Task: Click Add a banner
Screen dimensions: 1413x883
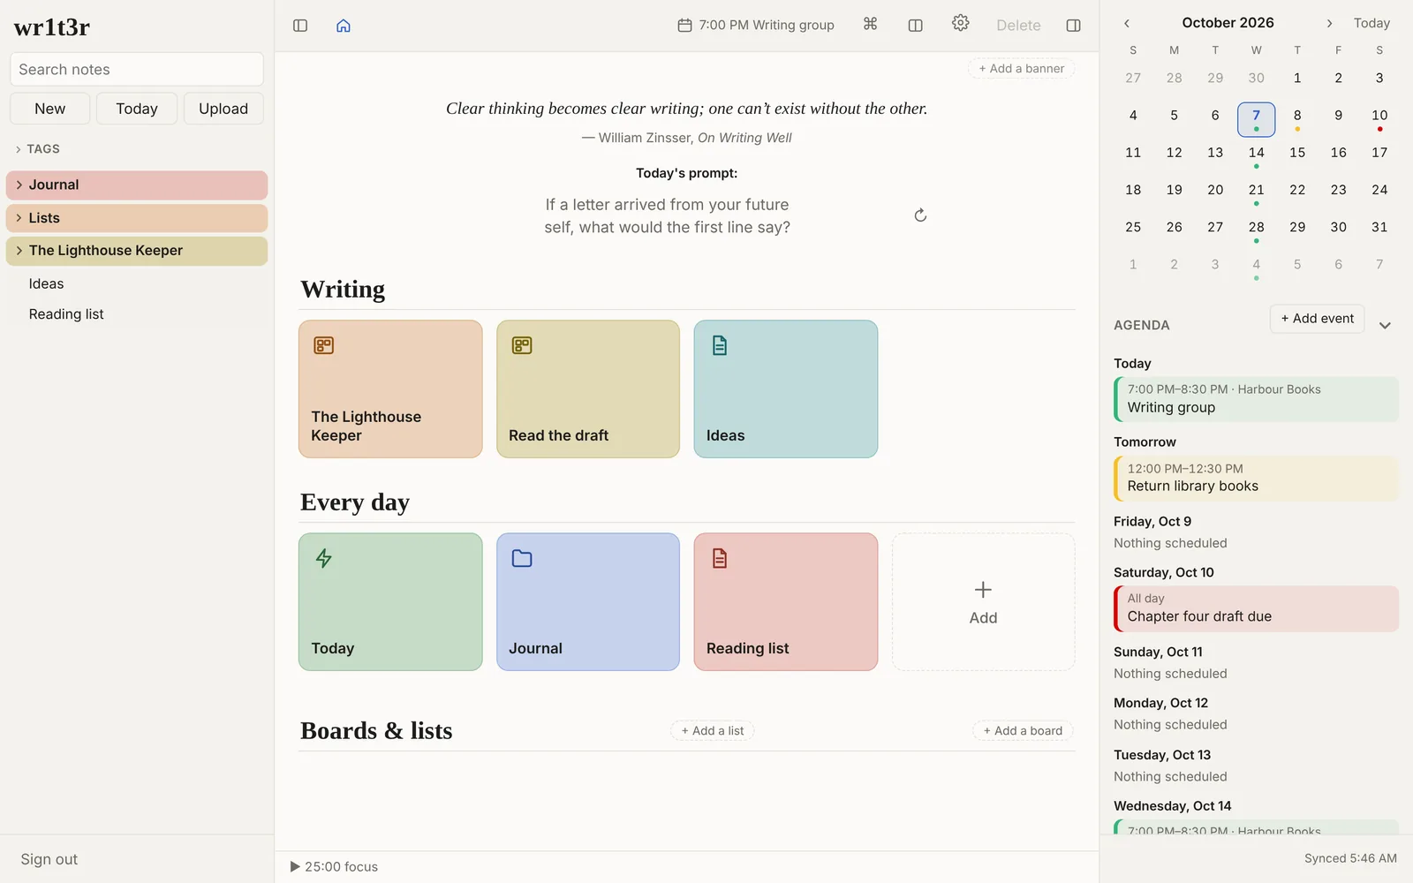Action: tap(1022, 69)
